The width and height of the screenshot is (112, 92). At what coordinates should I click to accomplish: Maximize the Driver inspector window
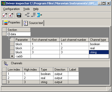click(x=104, y=3)
